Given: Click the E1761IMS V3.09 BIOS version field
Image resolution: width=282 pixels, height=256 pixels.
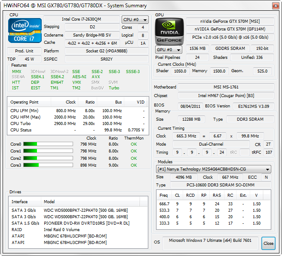Looking at the screenshot, I should coord(254,106).
